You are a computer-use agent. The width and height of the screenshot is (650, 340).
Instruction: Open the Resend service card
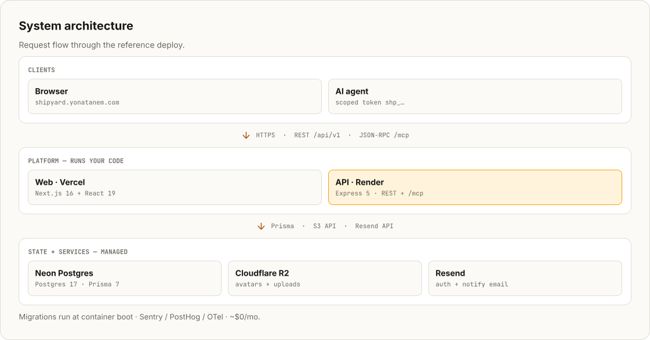[x=525, y=278]
